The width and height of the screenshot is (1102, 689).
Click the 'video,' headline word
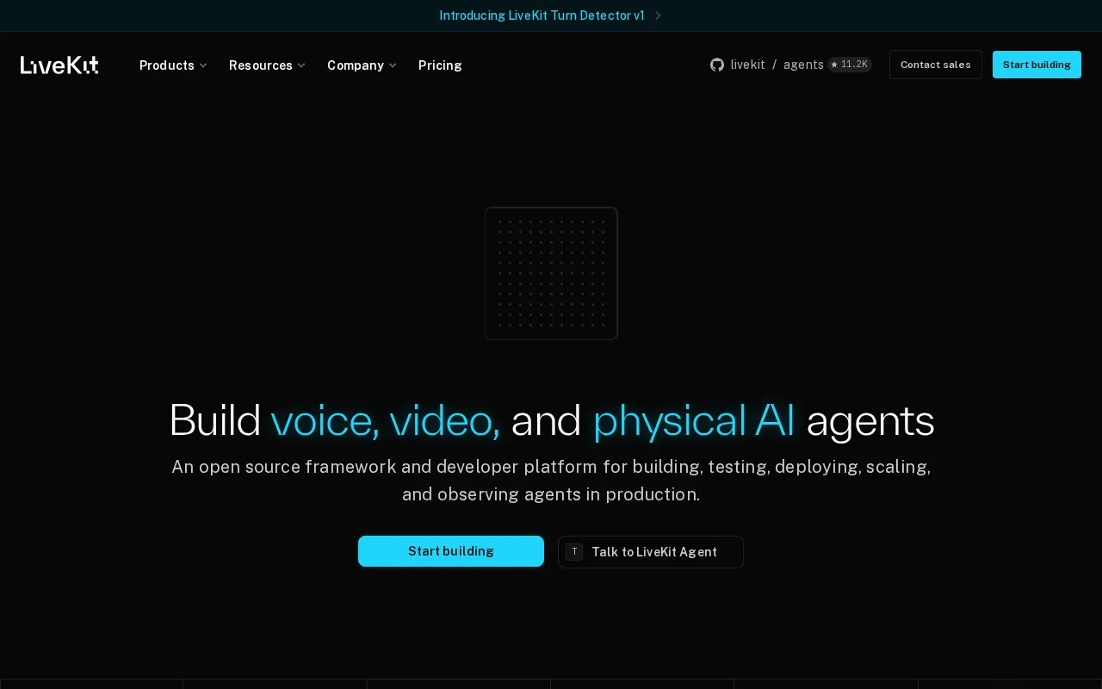click(x=444, y=420)
